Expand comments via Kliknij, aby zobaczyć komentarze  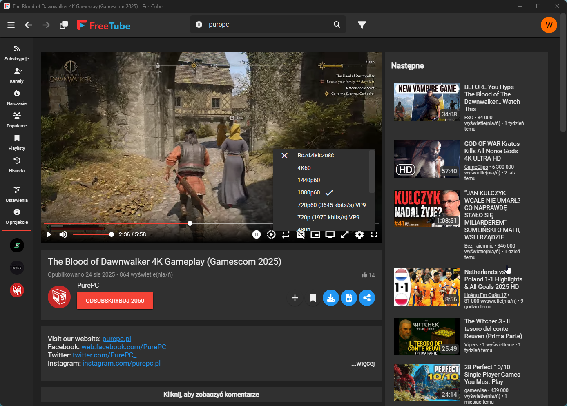tap(211, 394)
